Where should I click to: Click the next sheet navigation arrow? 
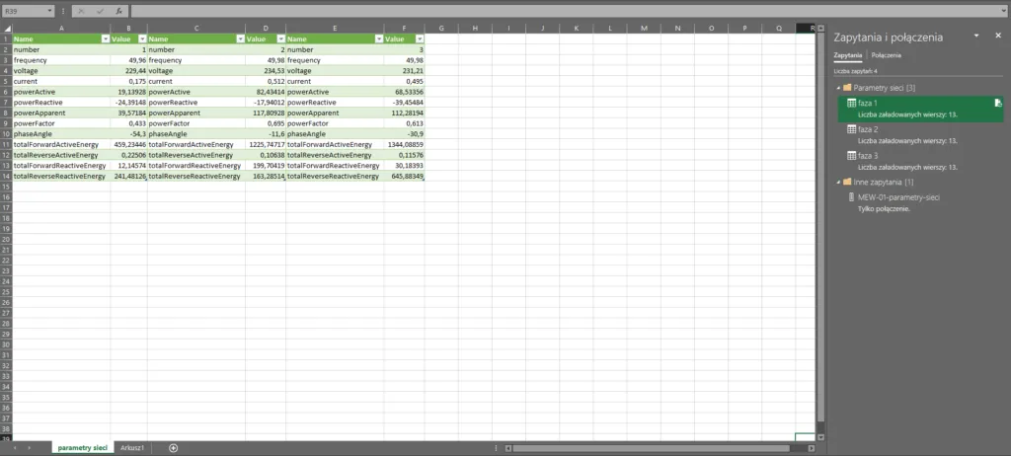29,448
